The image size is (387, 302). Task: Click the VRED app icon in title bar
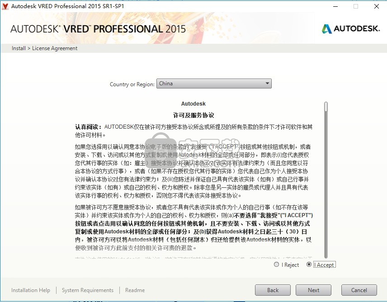5,6
